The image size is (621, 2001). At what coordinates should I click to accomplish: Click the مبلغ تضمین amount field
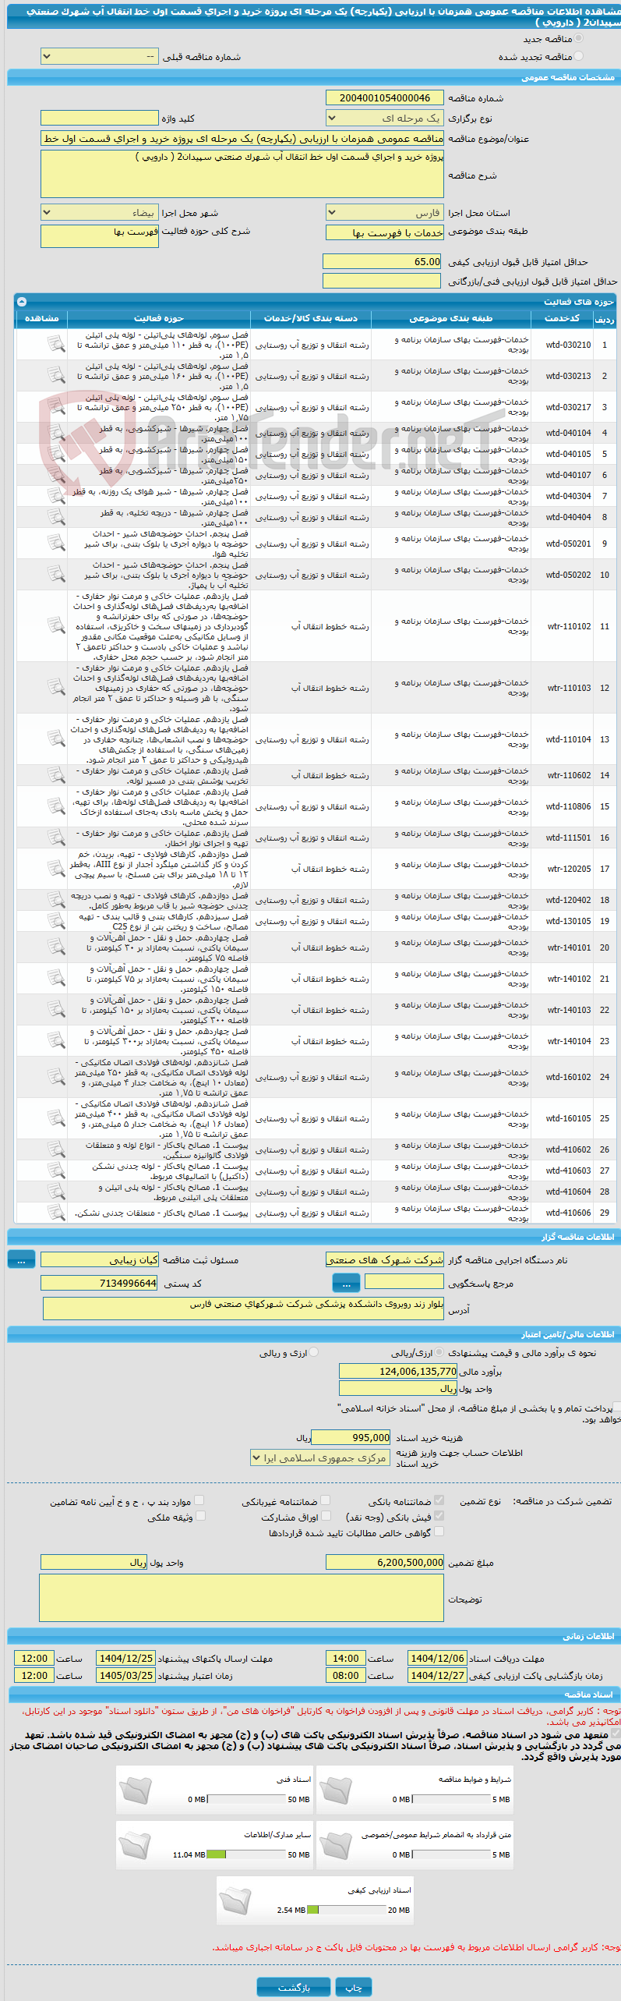(x=384, y=1562)
